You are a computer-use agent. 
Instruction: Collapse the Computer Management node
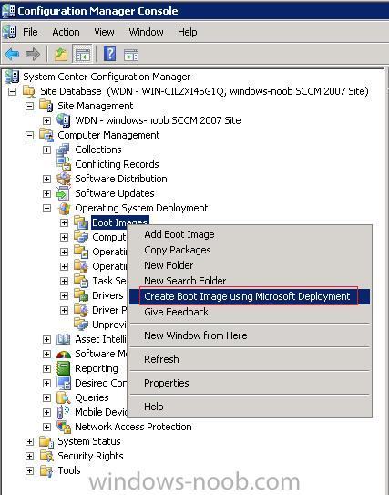[x=29, y=135]
